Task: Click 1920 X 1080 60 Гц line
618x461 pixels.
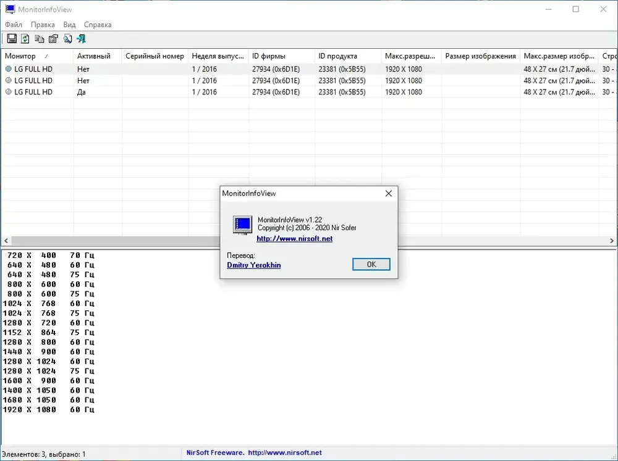Action: tap(48, 409)
